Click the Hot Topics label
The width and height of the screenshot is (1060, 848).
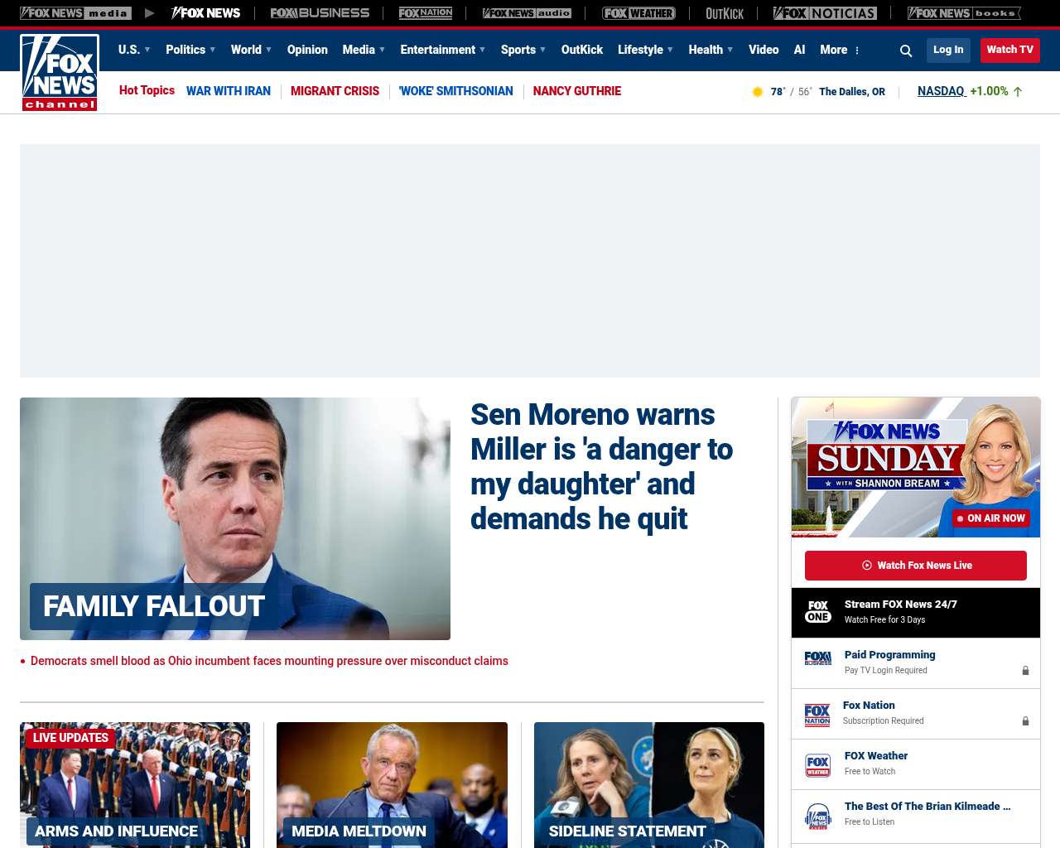147,90
